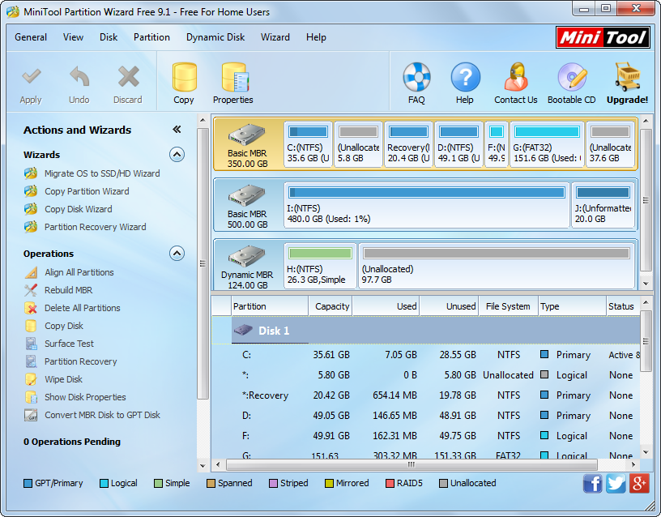Select the Disk 1 row in table
Image resolution: width=661 pixels, height=517 pixels.
point(426,330)
